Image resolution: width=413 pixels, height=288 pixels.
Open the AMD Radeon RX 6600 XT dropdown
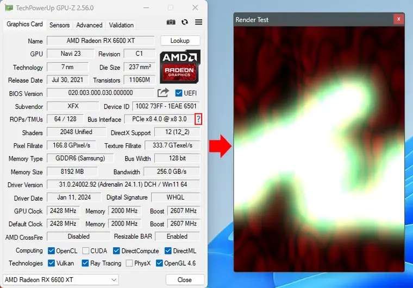point(61,279)
